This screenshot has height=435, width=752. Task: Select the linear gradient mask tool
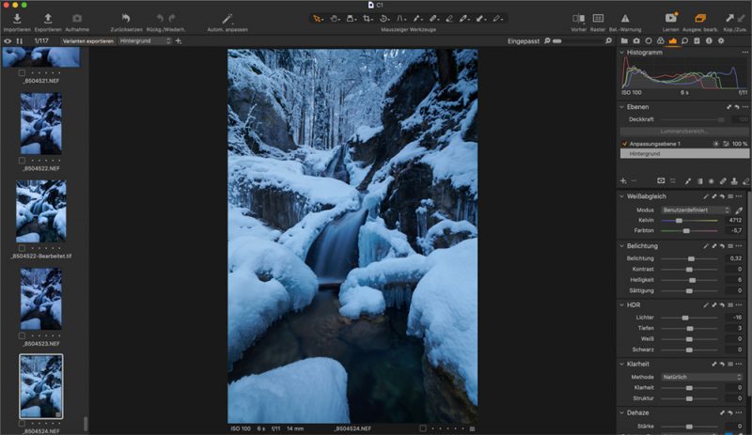699,180
